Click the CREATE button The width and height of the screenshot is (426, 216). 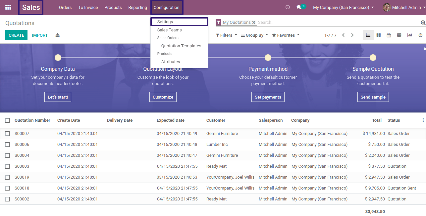(x=17, y=35)
